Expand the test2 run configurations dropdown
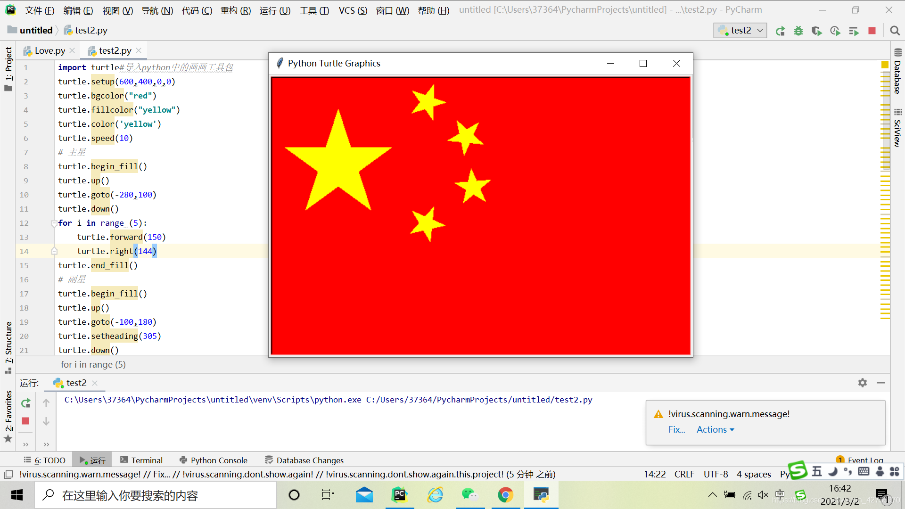Image resolution: width=905 pixels, height=509 pixels. point(759,30)
